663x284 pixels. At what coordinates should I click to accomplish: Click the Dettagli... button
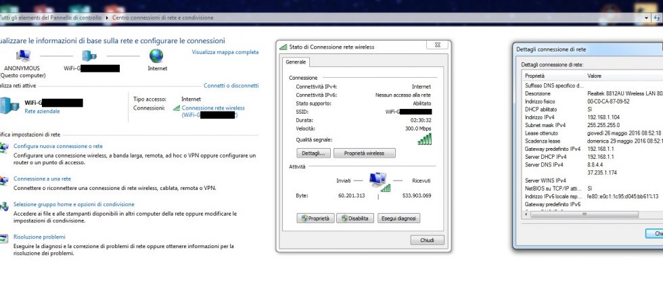point(314,153)
